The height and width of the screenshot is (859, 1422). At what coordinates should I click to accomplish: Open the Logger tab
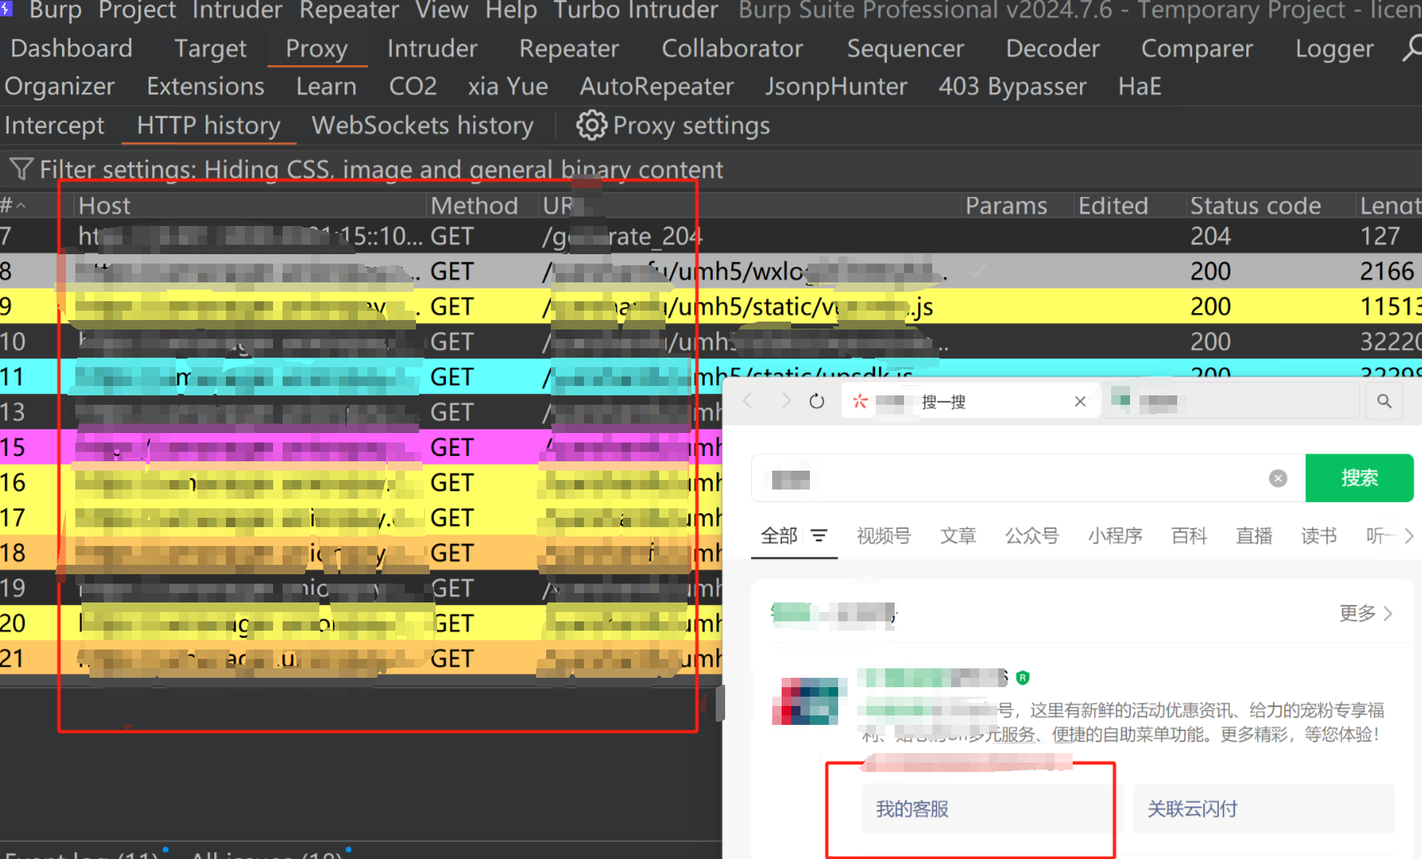tap(1334, 49)
